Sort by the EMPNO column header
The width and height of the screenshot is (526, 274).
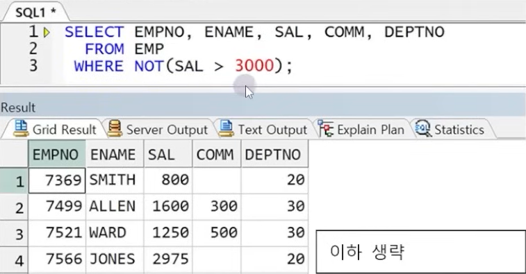[57, 154]
